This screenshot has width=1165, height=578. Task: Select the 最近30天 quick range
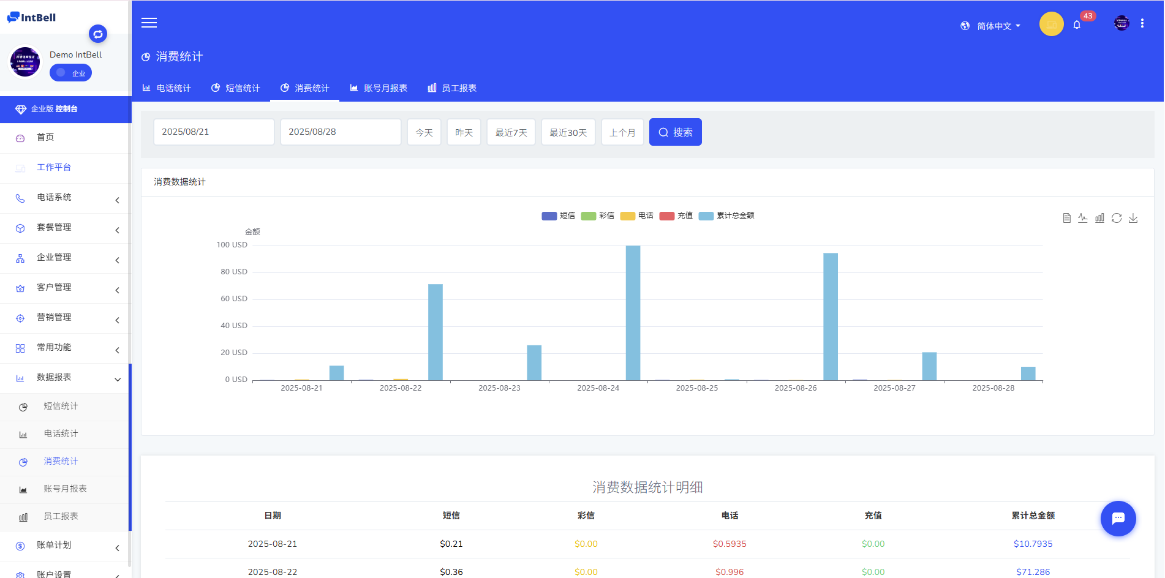click(x=568, y=132)
